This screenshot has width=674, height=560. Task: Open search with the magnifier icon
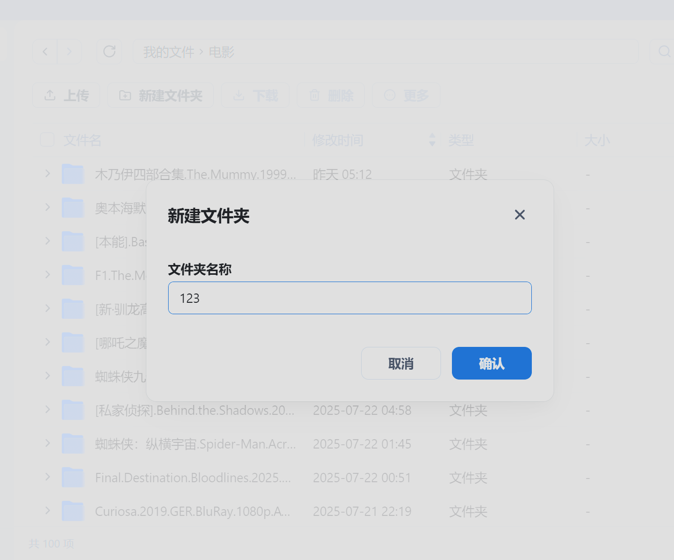664,52
